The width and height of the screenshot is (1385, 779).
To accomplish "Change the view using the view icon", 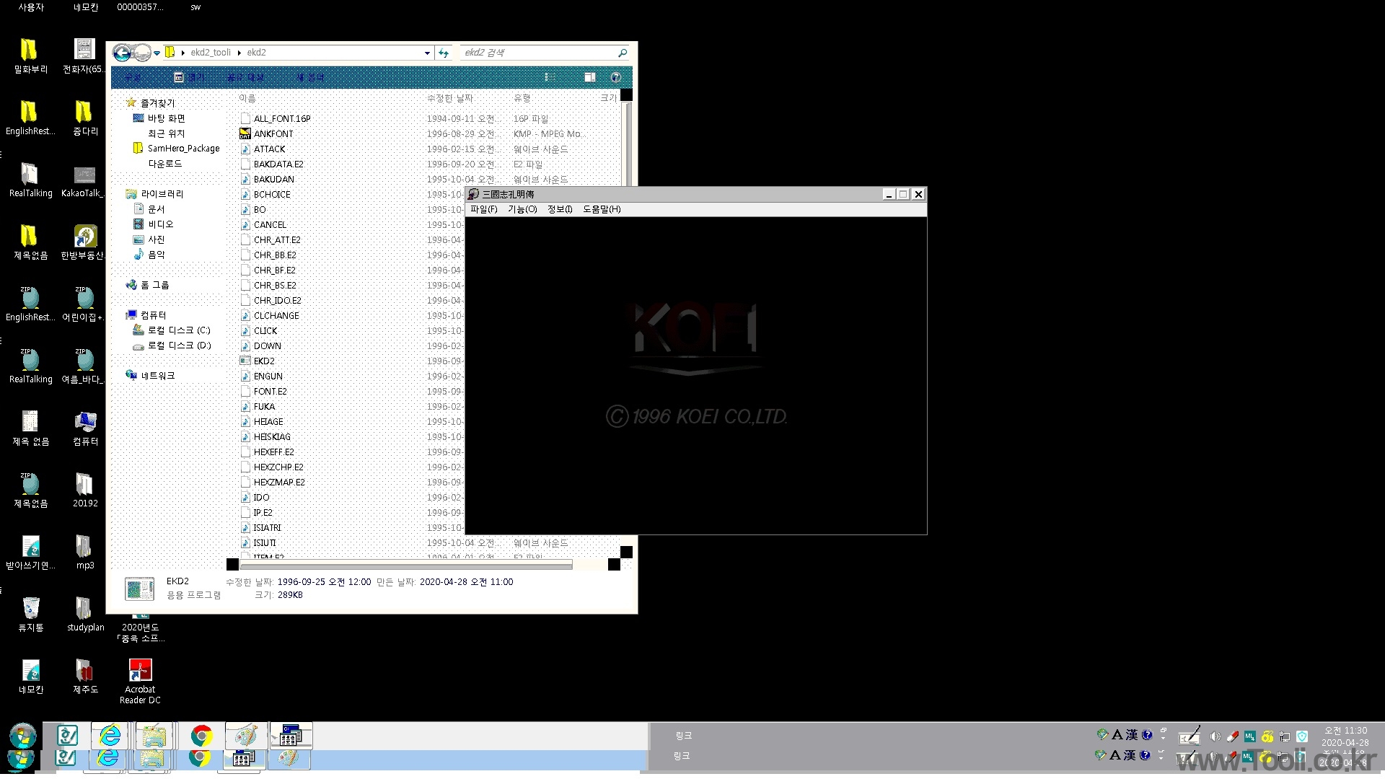I will coord(548,77).
